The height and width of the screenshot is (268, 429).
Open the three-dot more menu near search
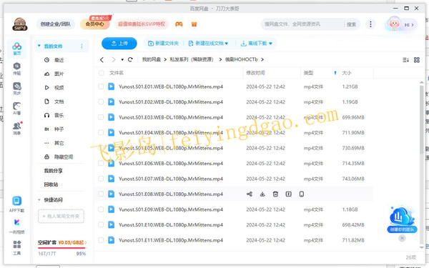[370, 24]
